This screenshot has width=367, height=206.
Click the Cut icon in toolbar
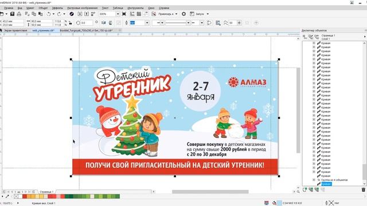pos(27,14)
